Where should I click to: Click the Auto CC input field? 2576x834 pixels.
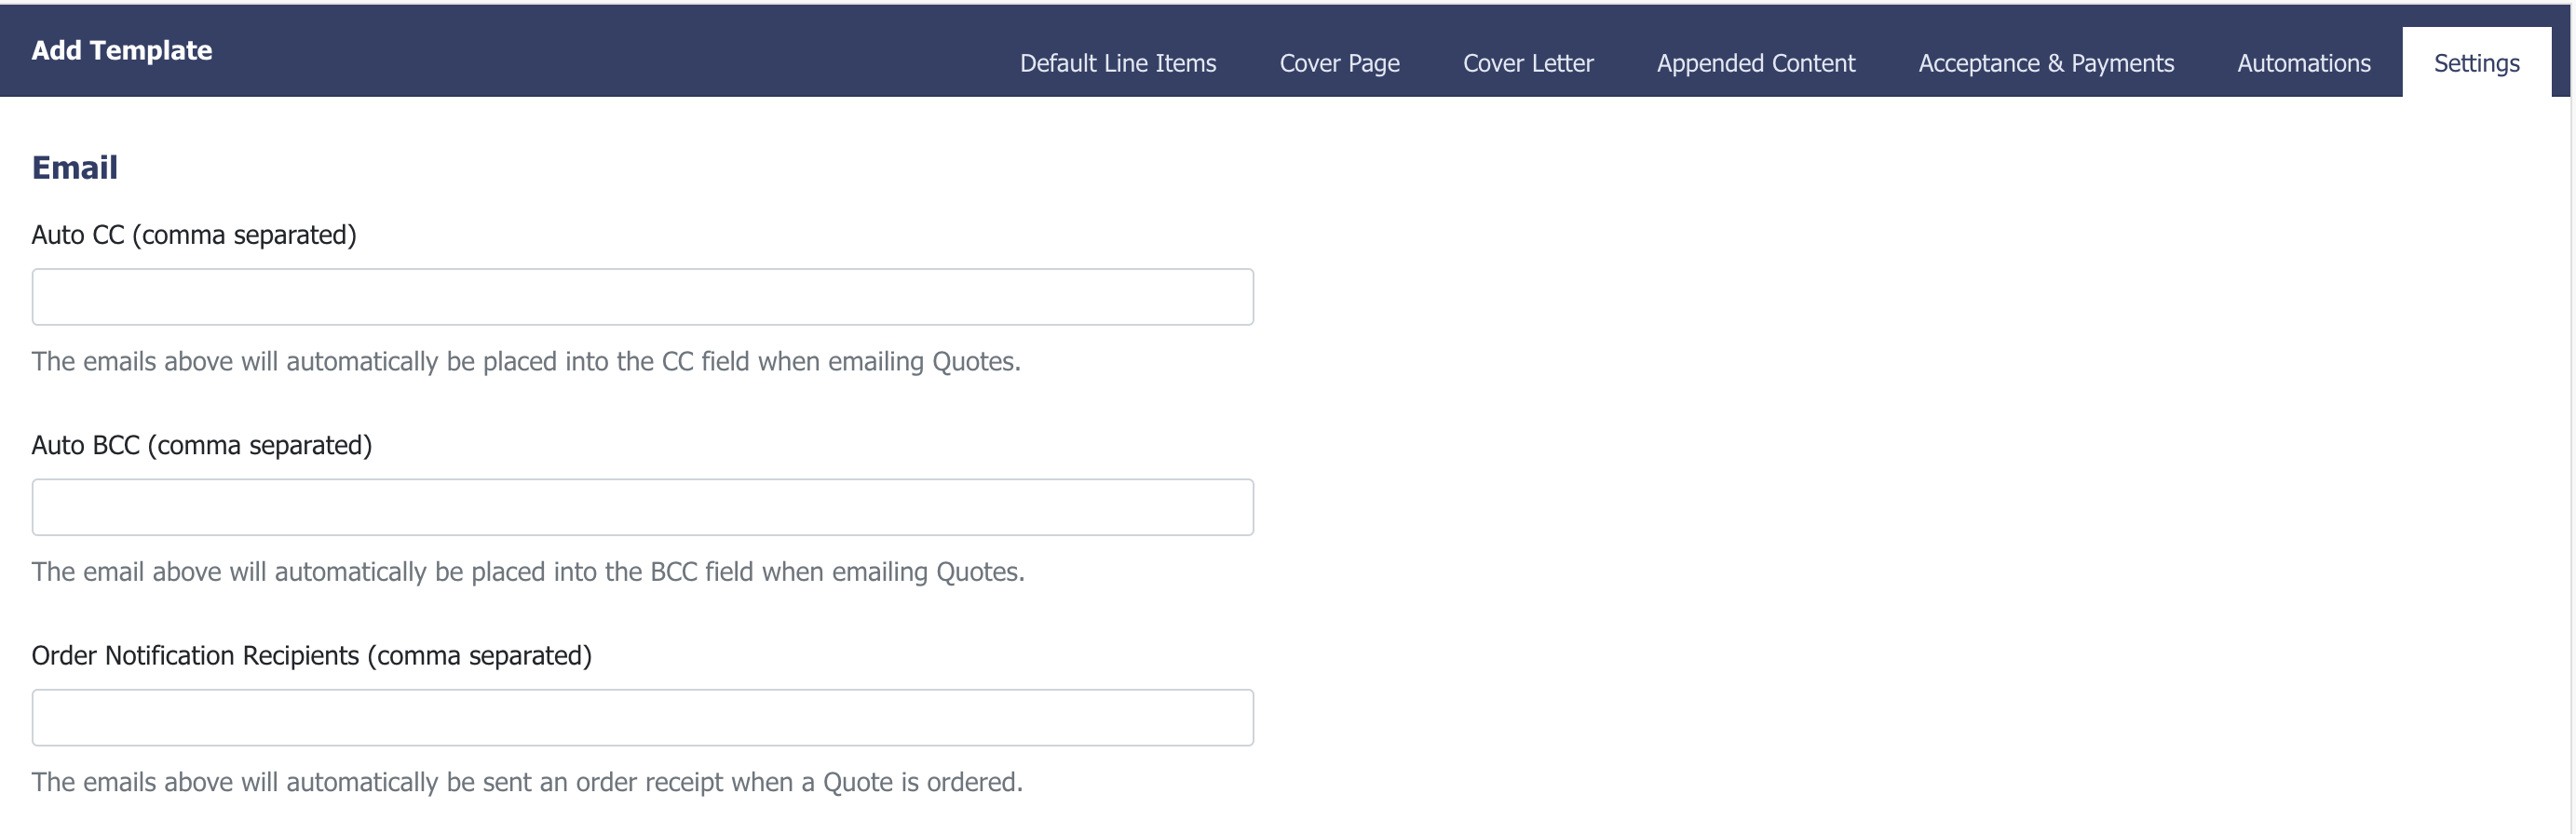[642, 297]
